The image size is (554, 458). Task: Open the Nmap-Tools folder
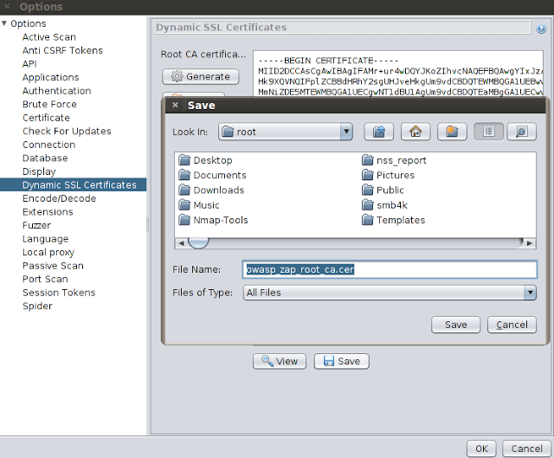213,220
